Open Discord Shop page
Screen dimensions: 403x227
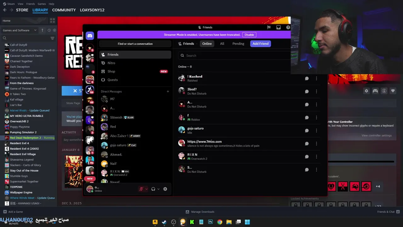[135, 71]
